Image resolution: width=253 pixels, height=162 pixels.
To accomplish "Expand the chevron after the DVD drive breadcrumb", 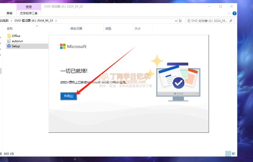I will (x=56, y=21).
